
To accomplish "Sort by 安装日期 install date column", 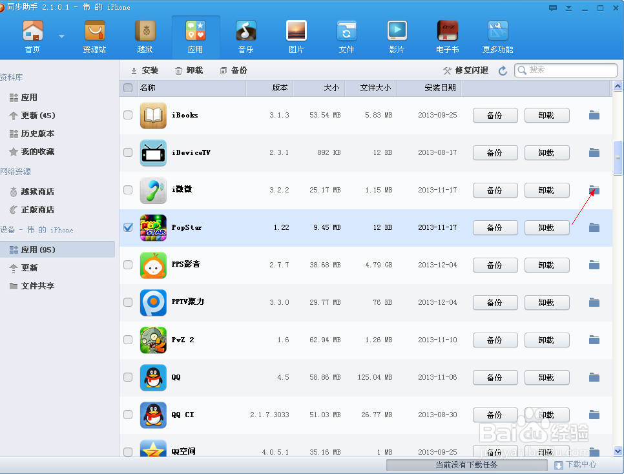I will pos(429,88).
